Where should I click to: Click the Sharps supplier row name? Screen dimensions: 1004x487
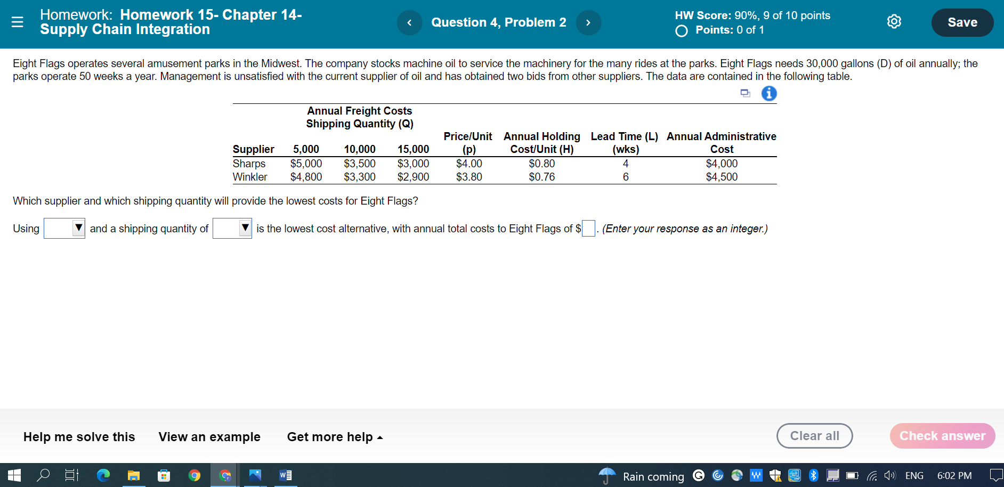249,164
